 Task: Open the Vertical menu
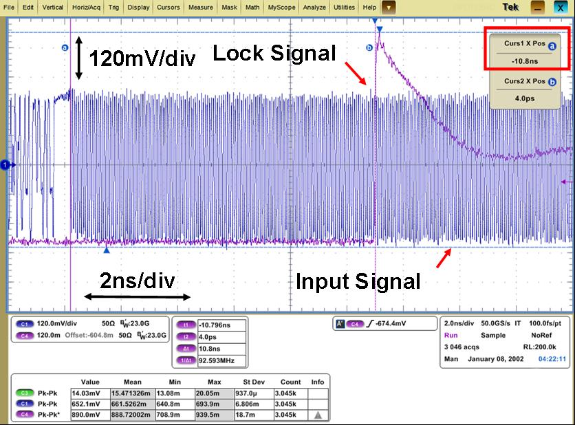tap(53, 8)
